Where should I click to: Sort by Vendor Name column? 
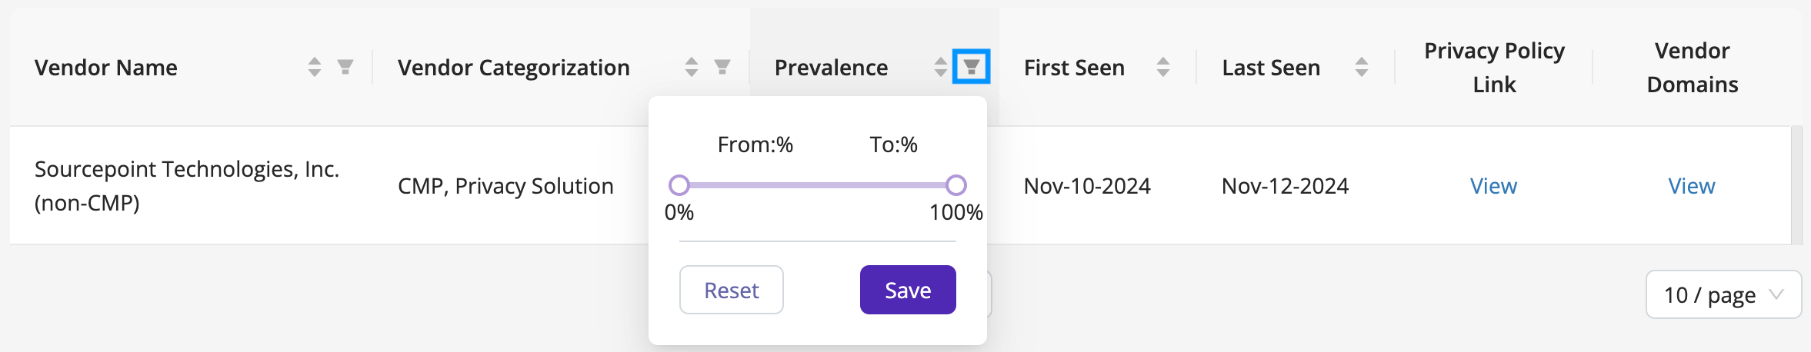(315, 68)
